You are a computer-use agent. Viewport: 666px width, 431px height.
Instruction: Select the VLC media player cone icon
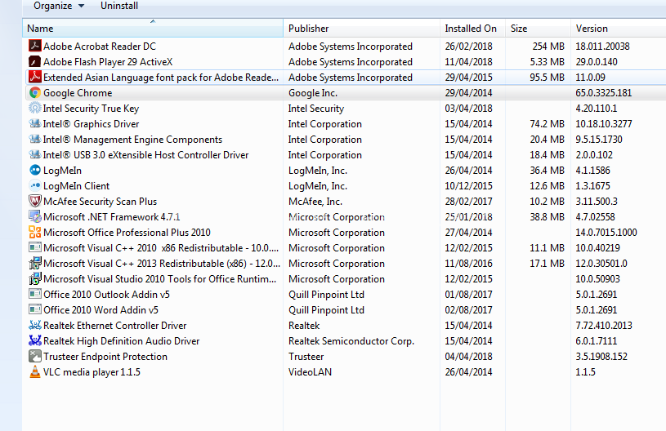[35, 372]
